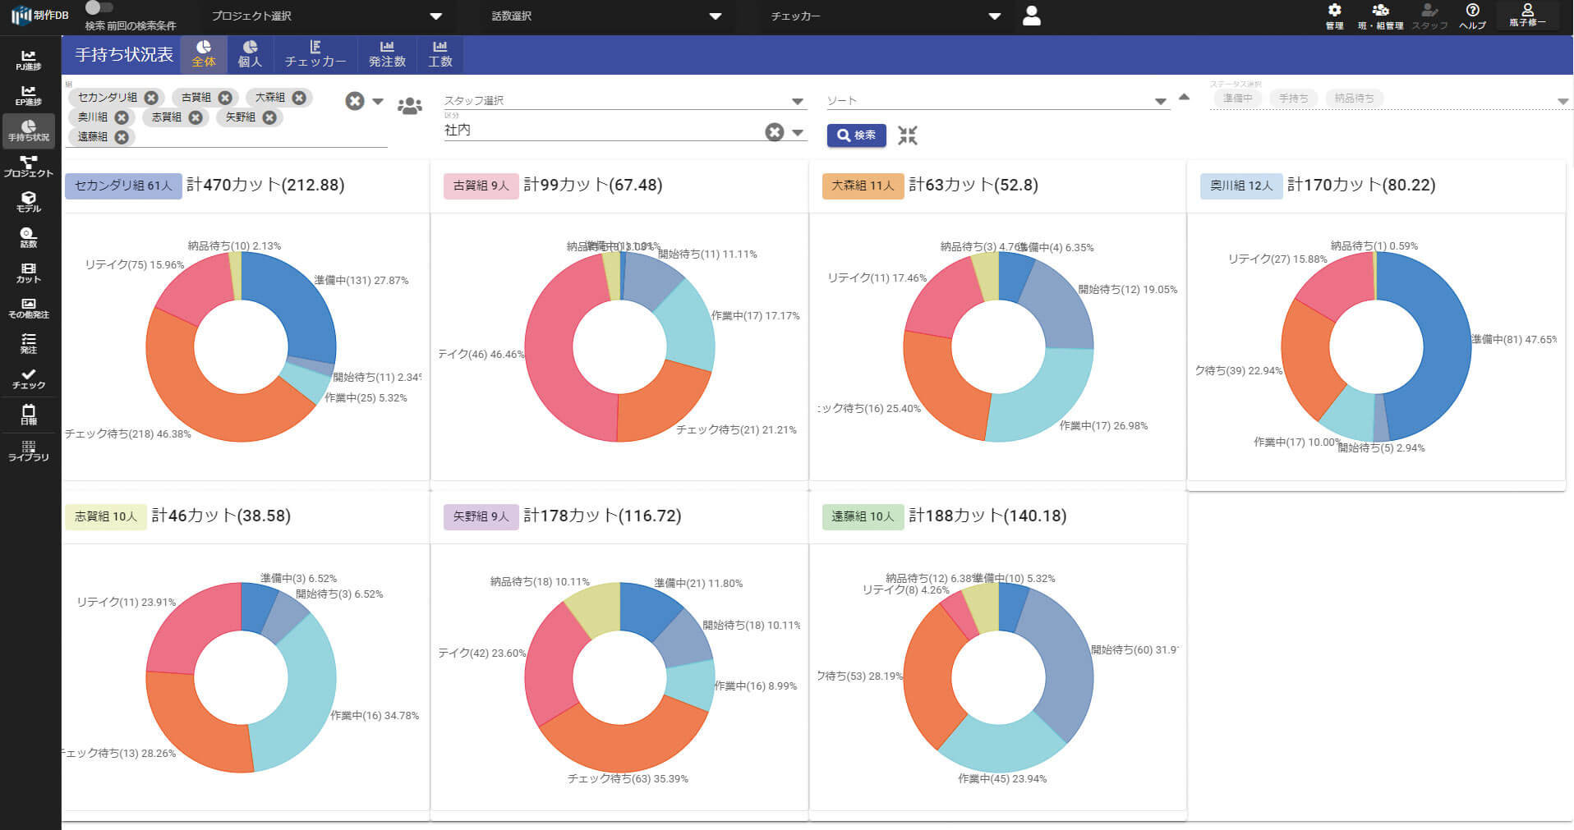Click the 志賀組 10人 label
Image resolution: width=1574 pixels, height=830 pixels.
tap(106, 516)
